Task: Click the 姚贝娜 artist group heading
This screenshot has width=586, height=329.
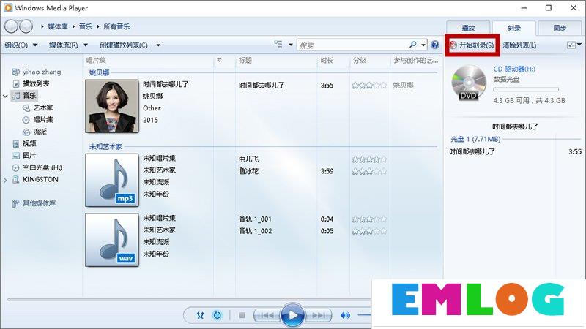Action: 100,72
